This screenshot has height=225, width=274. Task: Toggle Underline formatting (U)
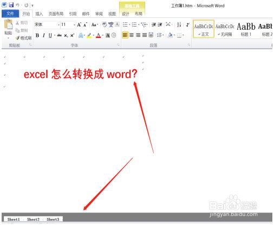(x=50, y=35)
